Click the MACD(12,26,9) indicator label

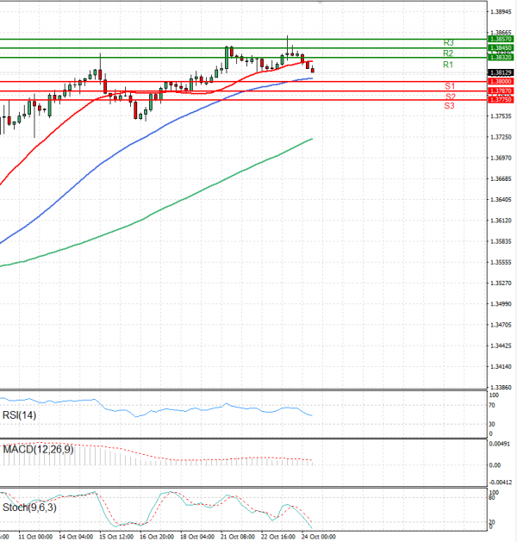point(38,449)
